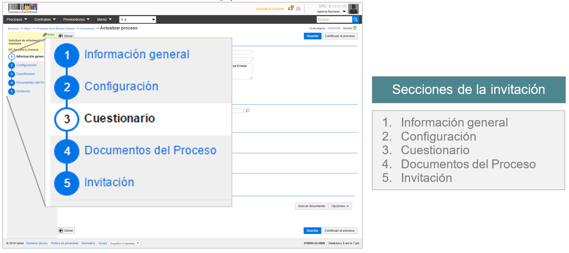Click the Editar pencil icon
Image resolution: width=569 pixels, height=253 pixels.
pyautogui.click(x=45, y=35)
